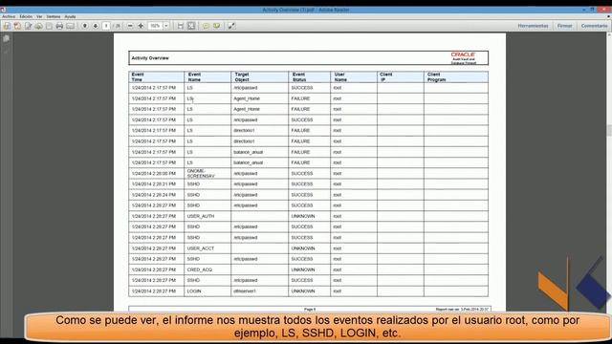612x344 pixels.
Task: Click the Print toolbar icon
Action: (x=59, y=26)
